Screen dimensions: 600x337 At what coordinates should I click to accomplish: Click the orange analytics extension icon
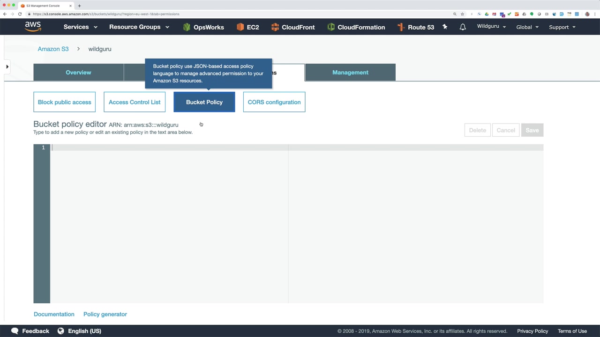pyautogui.click(x=517, y=14)
